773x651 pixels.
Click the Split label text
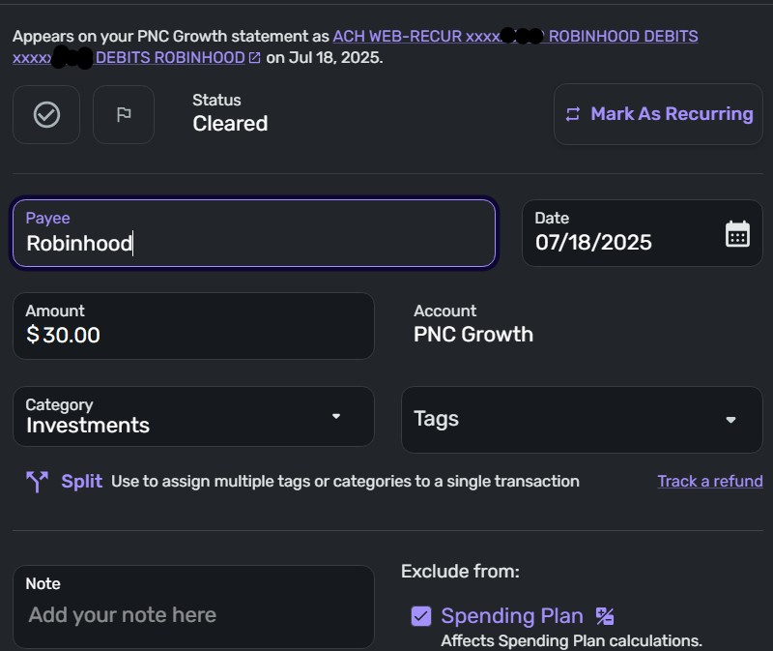pos(82,481)
